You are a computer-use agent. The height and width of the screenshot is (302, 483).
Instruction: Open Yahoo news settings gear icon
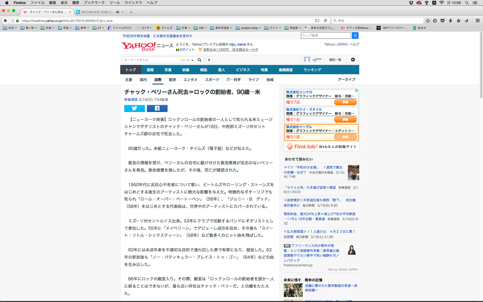353,60
